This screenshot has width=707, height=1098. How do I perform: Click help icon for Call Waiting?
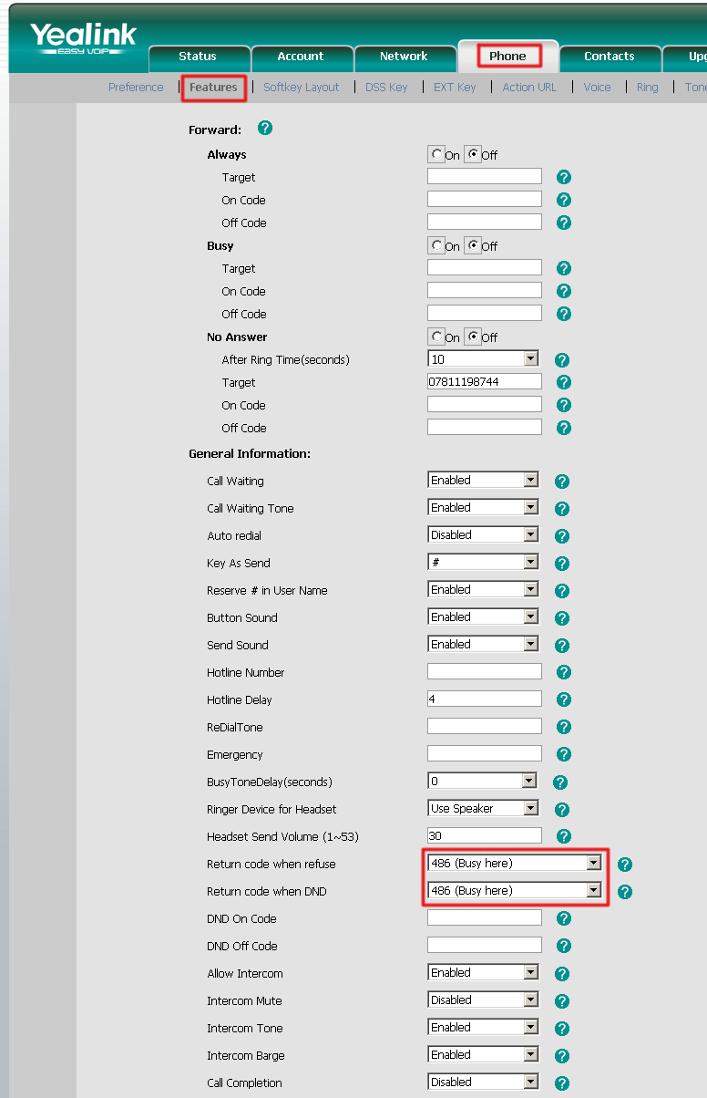(x=562, y=482)
